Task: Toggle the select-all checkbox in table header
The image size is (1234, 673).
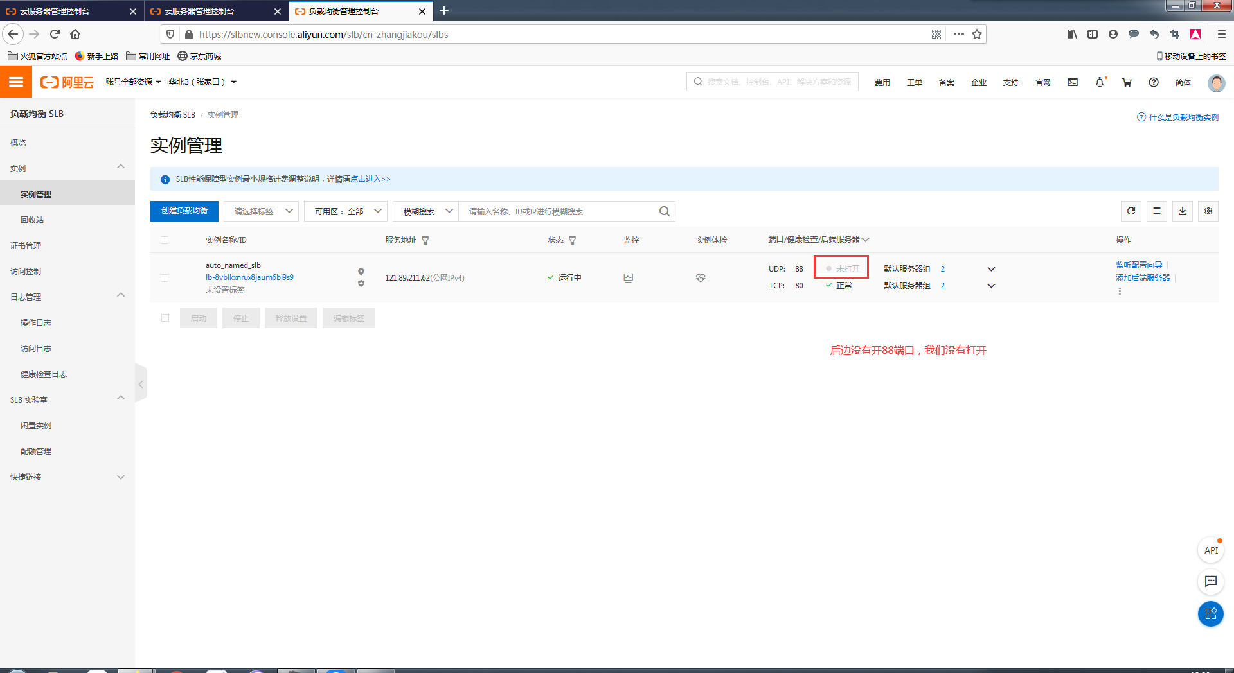Action: tap(165, 240)
